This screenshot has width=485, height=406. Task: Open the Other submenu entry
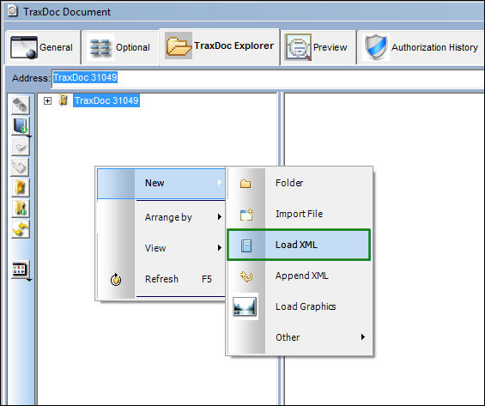coord(300,337)
